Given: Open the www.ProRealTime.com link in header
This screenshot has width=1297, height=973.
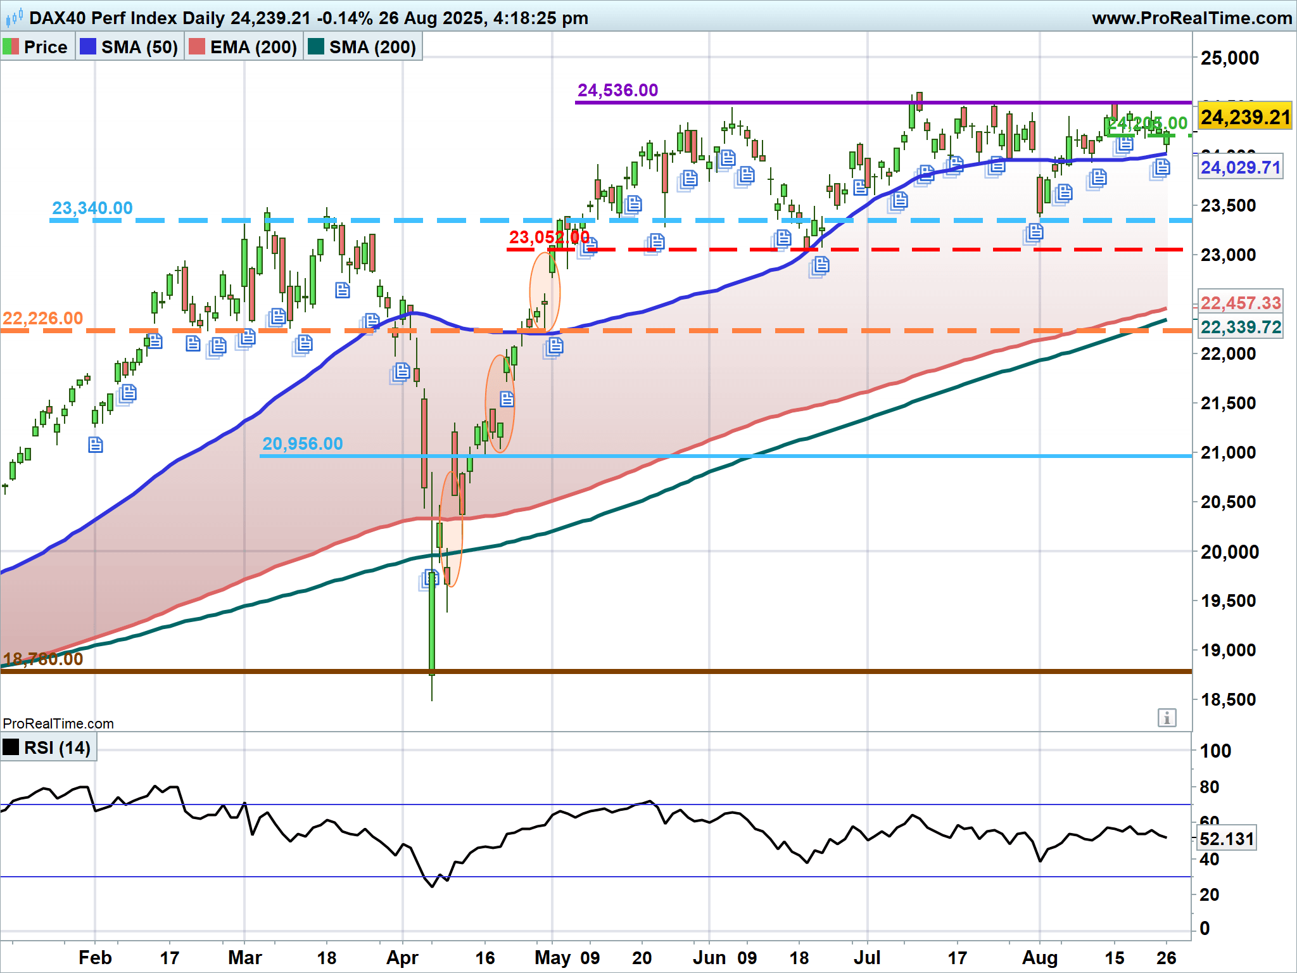Looking at the screenshot, I should tap(1192, 18).
